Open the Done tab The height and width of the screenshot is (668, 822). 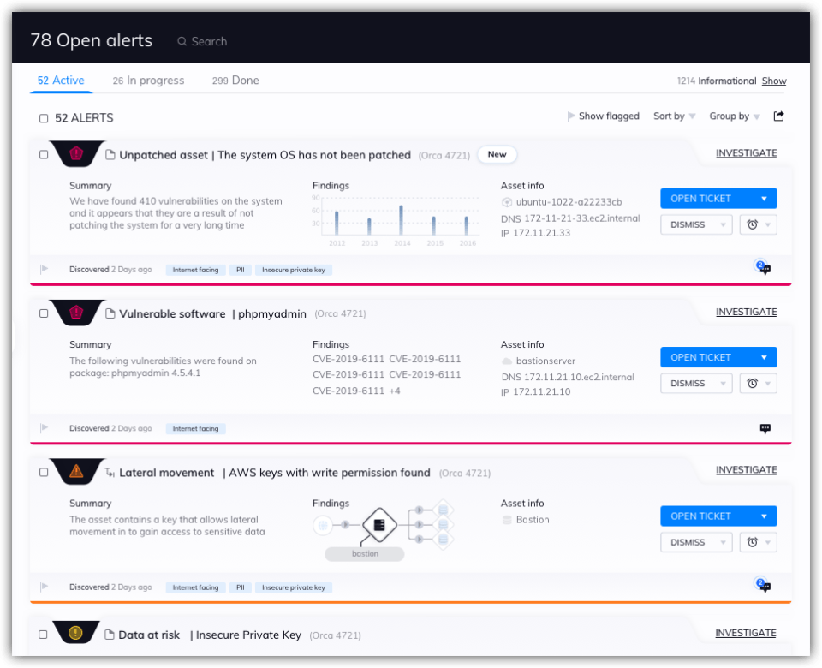click(x=235, y=81)
